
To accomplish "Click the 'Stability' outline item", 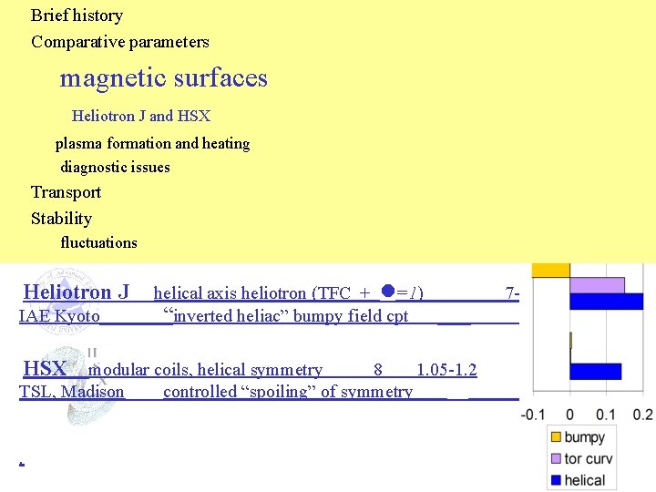I will (61, 219).
